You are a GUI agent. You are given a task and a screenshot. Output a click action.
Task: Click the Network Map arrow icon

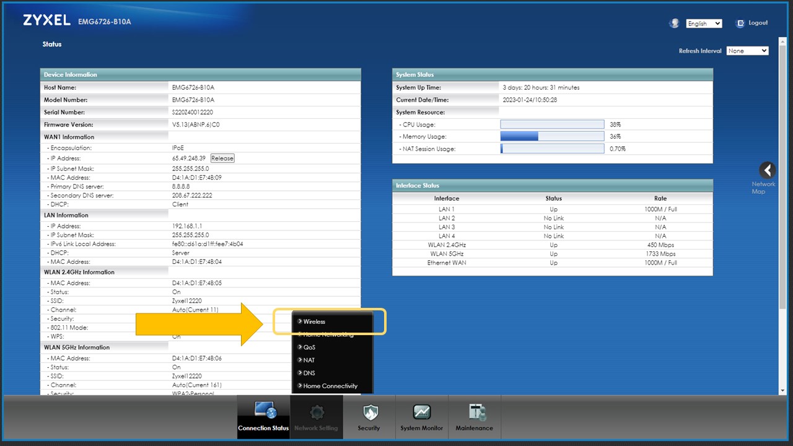tap(767, 170)
